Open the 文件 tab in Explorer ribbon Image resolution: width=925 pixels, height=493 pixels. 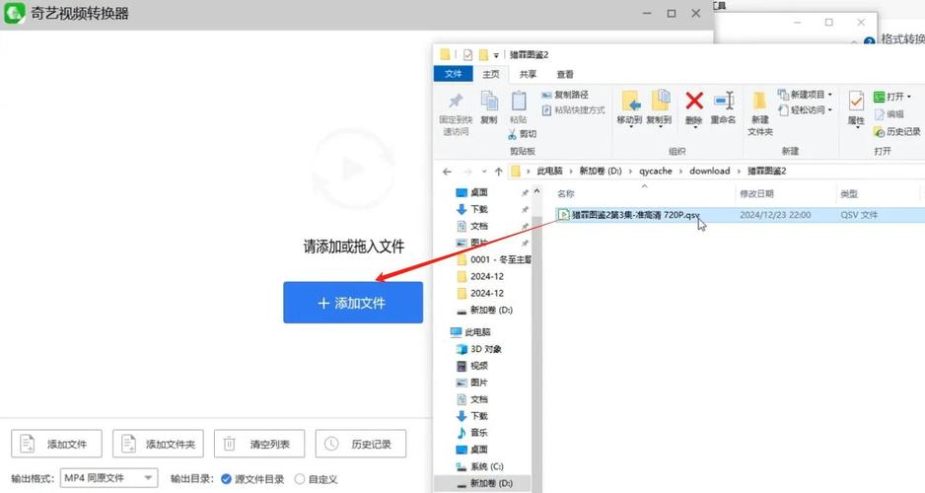click(x=453, y=74)
